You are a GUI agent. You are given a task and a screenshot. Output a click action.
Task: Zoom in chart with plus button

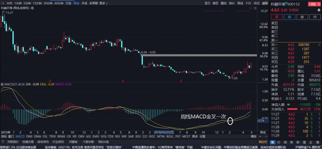tap(260, 136)
